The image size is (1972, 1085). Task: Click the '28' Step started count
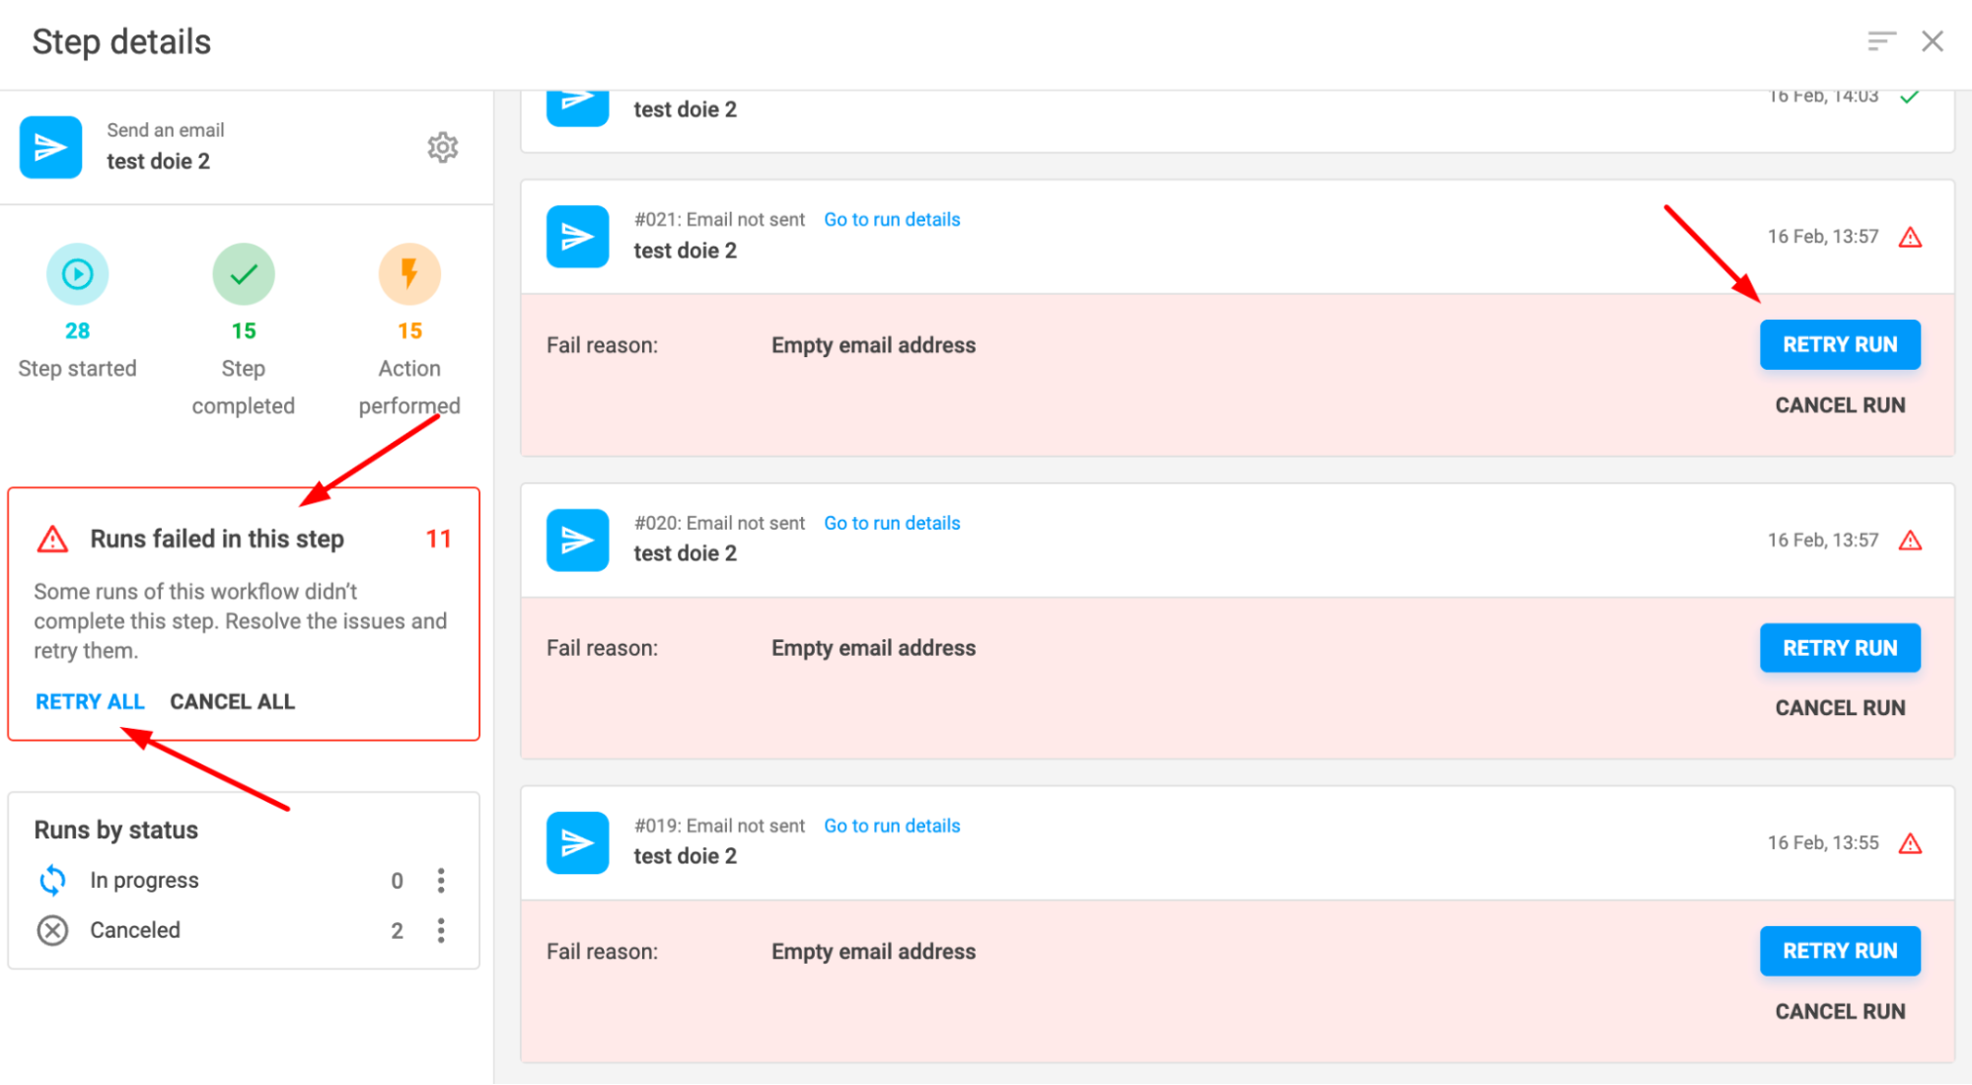[x=77, y=330]
